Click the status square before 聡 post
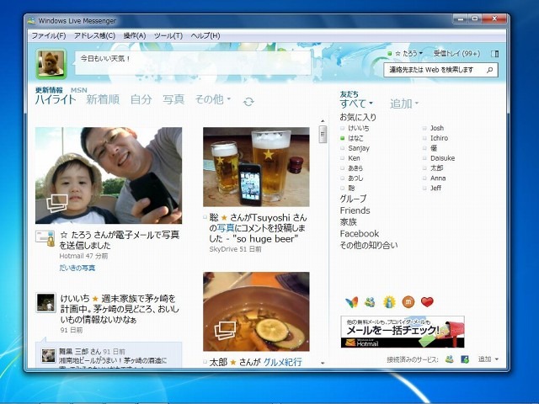The height and width of the screenshot is (404, 539). [x=205, y=217]
